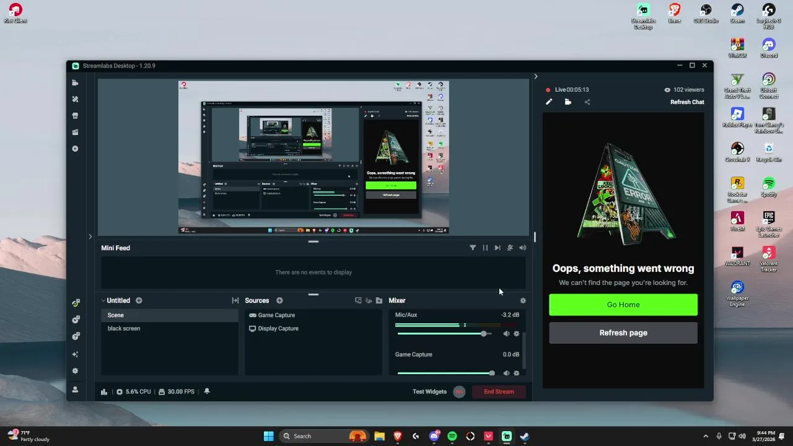Open Steam from the taskbar
This screenshot has width=793, height=446.
pos(524,436)
